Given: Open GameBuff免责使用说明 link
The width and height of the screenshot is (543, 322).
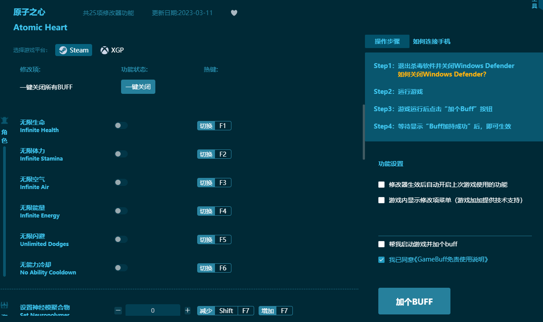Looking at the screenshot, I should (x=453, y=260).
